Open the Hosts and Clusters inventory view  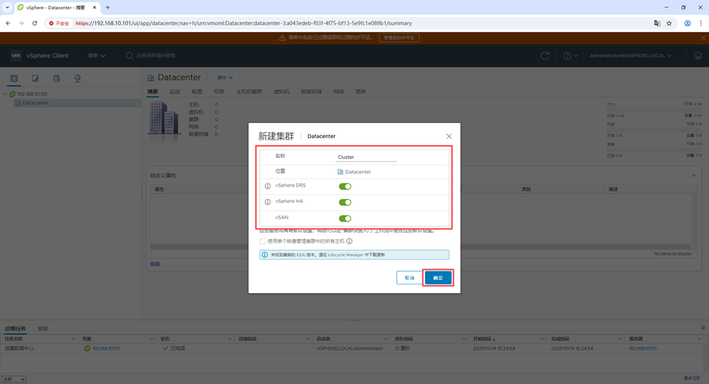click(14, 78)
